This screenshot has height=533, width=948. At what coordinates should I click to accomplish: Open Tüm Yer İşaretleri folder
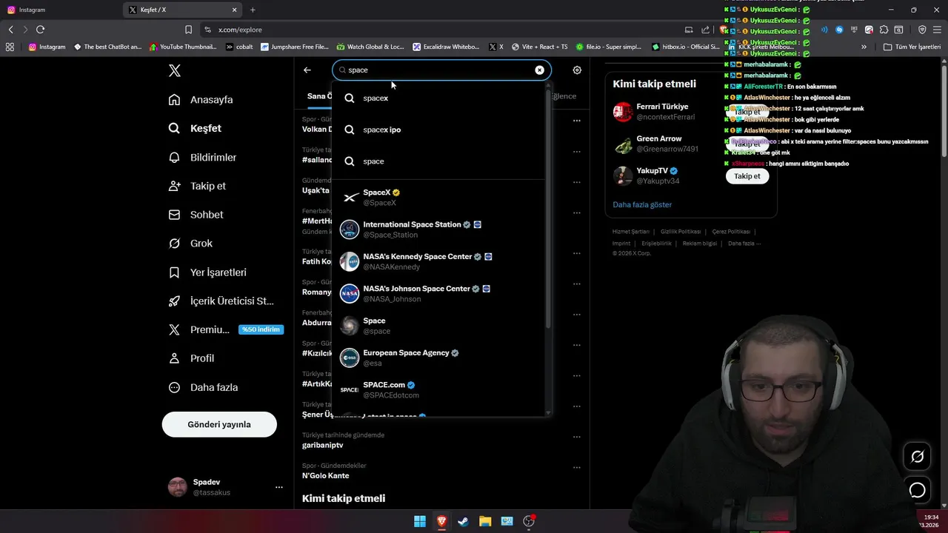point(912,47)
